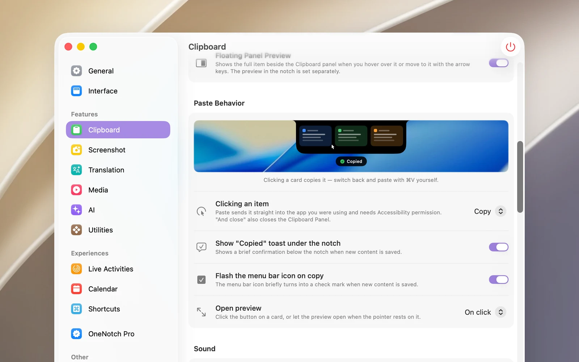Click the teal Translation icon
Image resolution: width=579 pixels, height=362 pixels.
(x=76, y=170)
